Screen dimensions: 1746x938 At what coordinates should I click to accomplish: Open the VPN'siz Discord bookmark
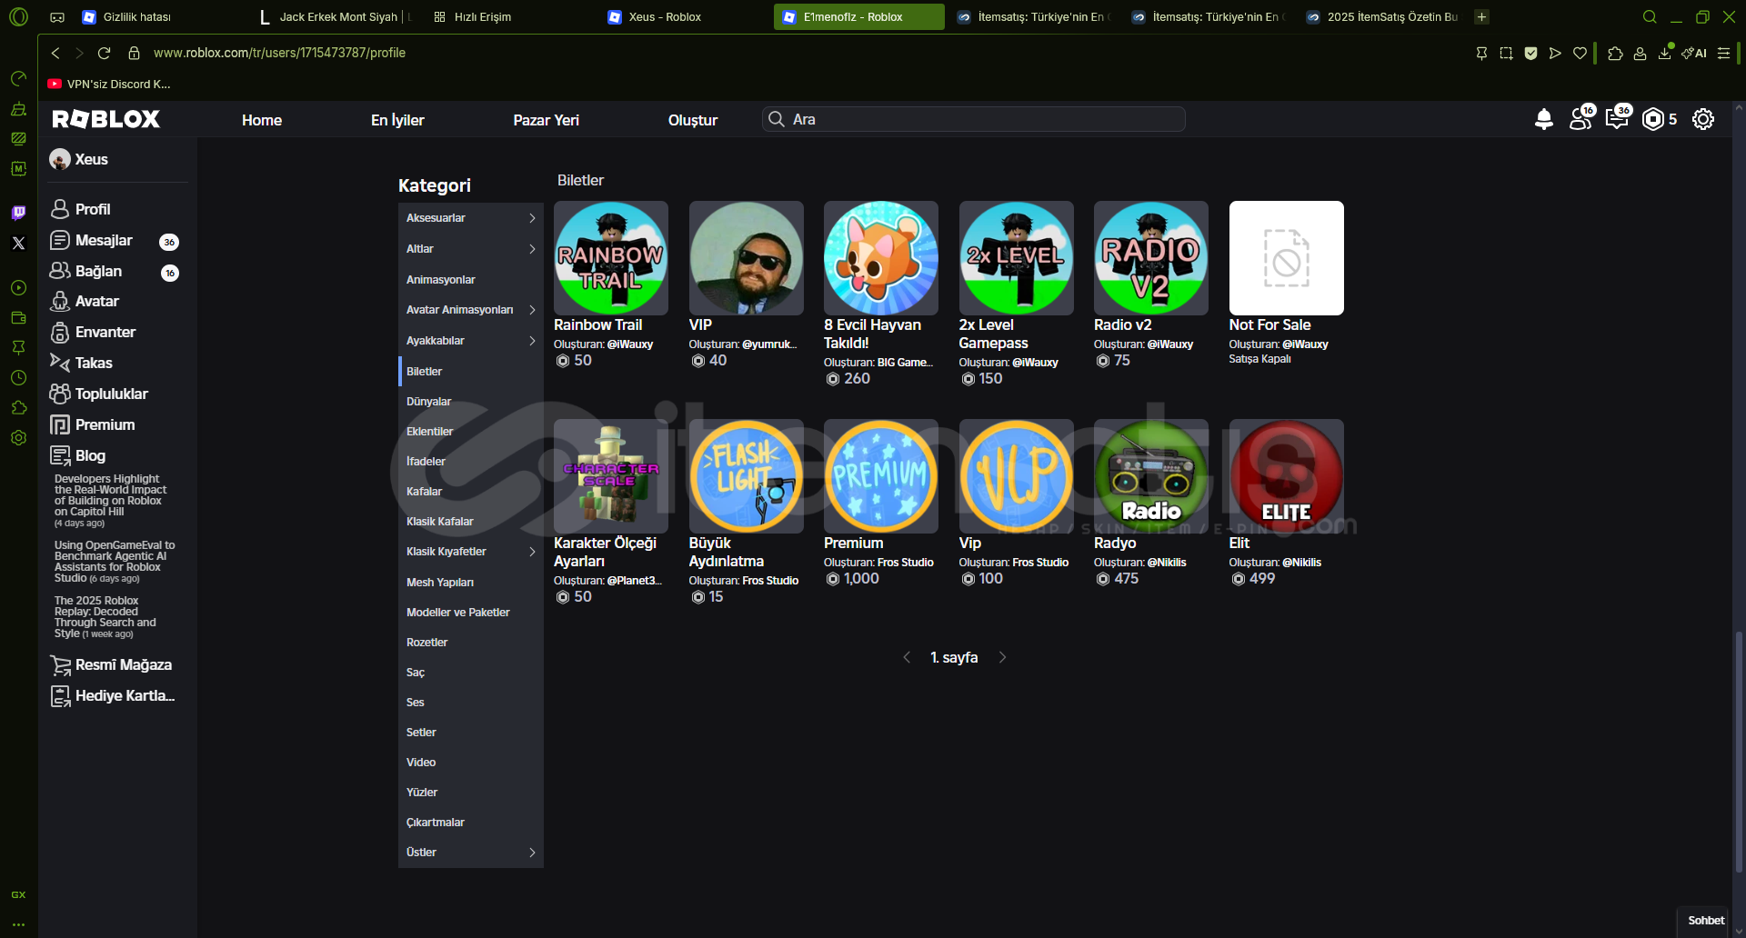pyautogui.click(x=110, y=85)
